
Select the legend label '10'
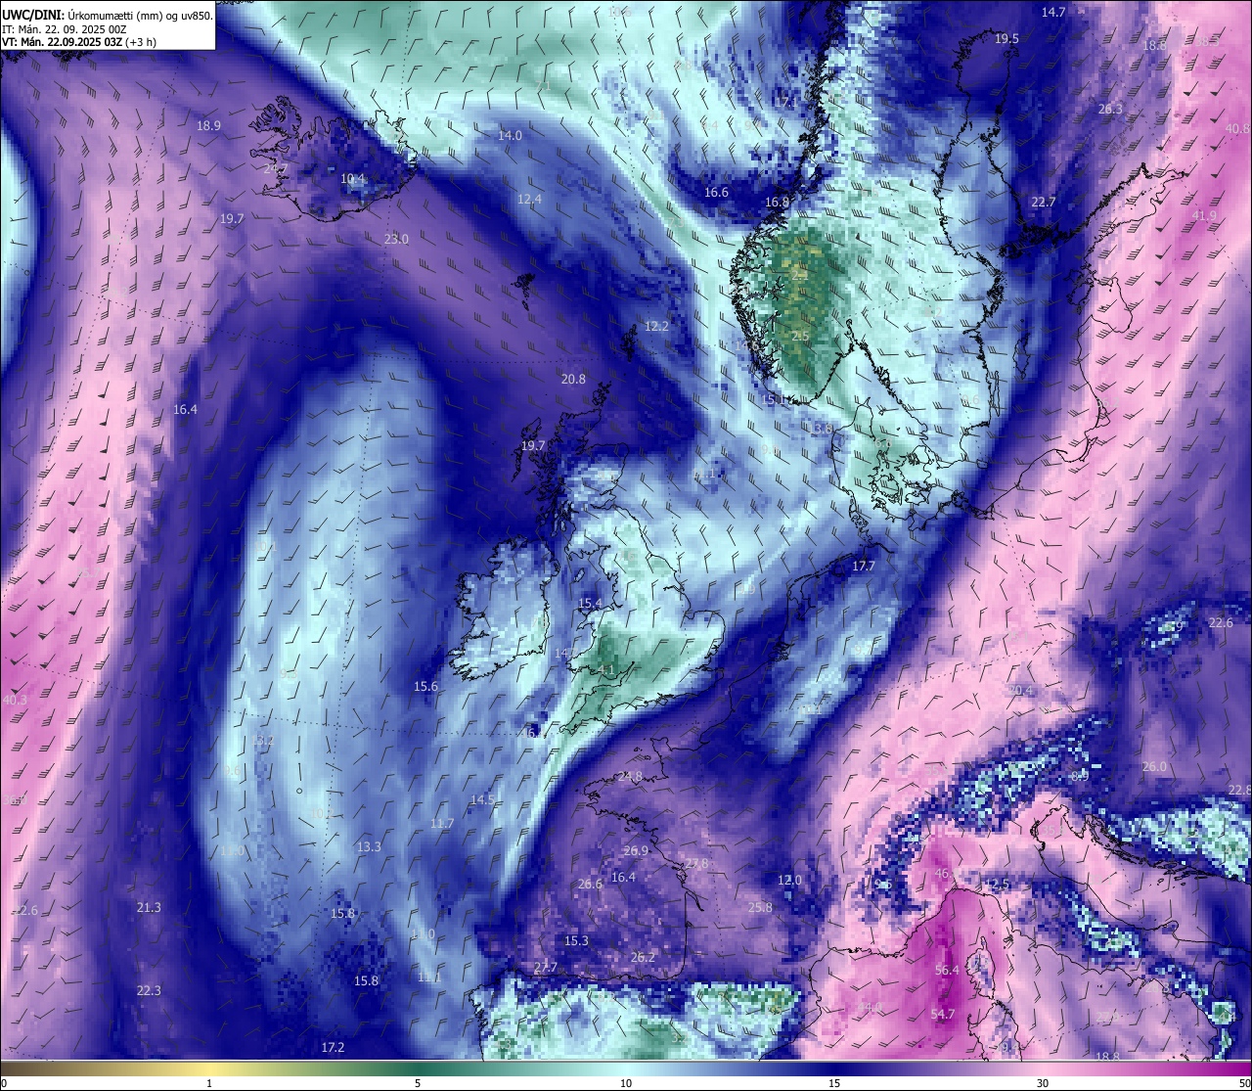[x=626, y=1083]
